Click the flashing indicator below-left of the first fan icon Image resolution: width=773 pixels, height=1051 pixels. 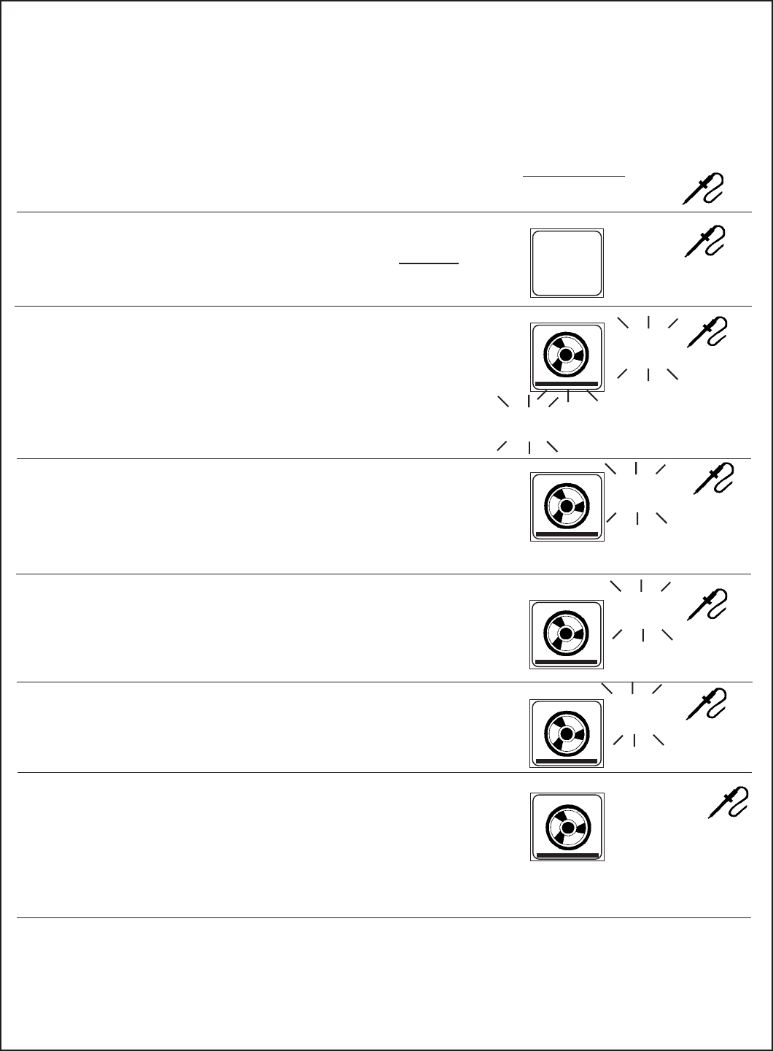(528, 423)
